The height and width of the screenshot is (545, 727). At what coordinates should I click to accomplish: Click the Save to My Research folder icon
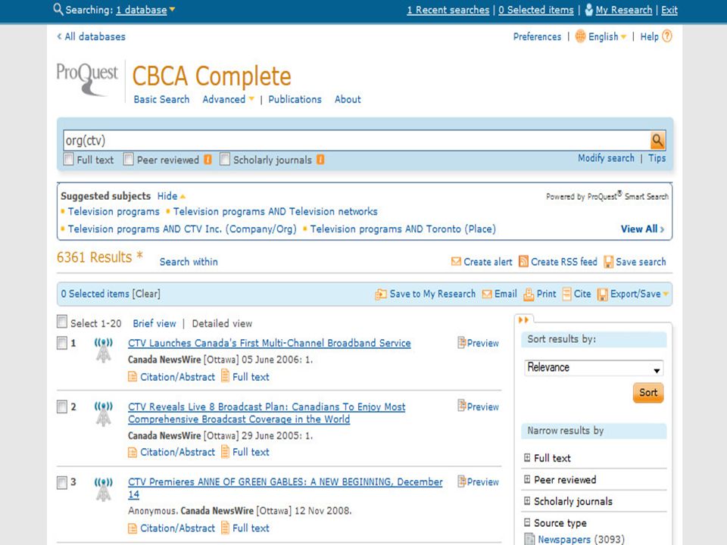pos(381,294)
